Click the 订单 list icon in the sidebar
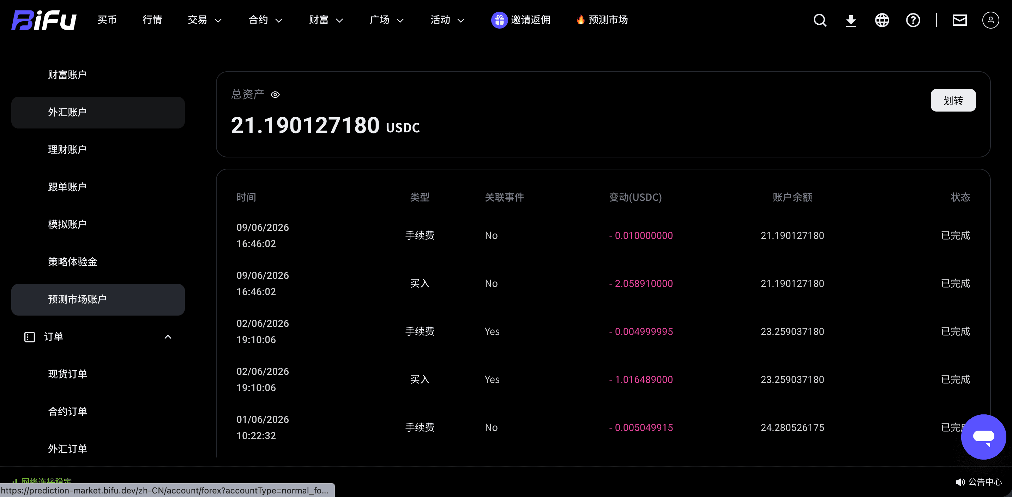 30,337
